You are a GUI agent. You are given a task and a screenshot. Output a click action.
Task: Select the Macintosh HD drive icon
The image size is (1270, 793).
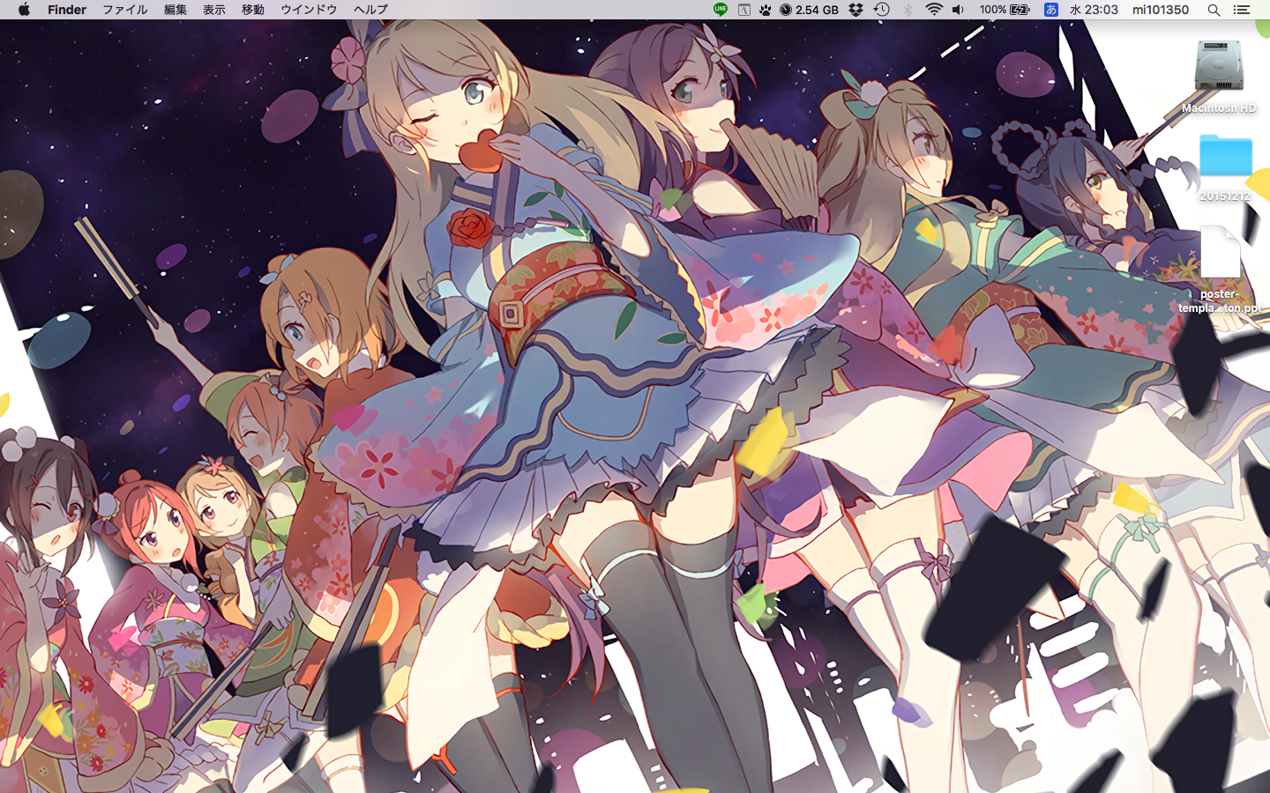pos(1219,65)
